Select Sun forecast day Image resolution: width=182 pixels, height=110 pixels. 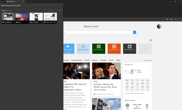(x=148, y=85)
